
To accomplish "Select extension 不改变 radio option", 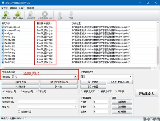I will [x=116, y=91].
